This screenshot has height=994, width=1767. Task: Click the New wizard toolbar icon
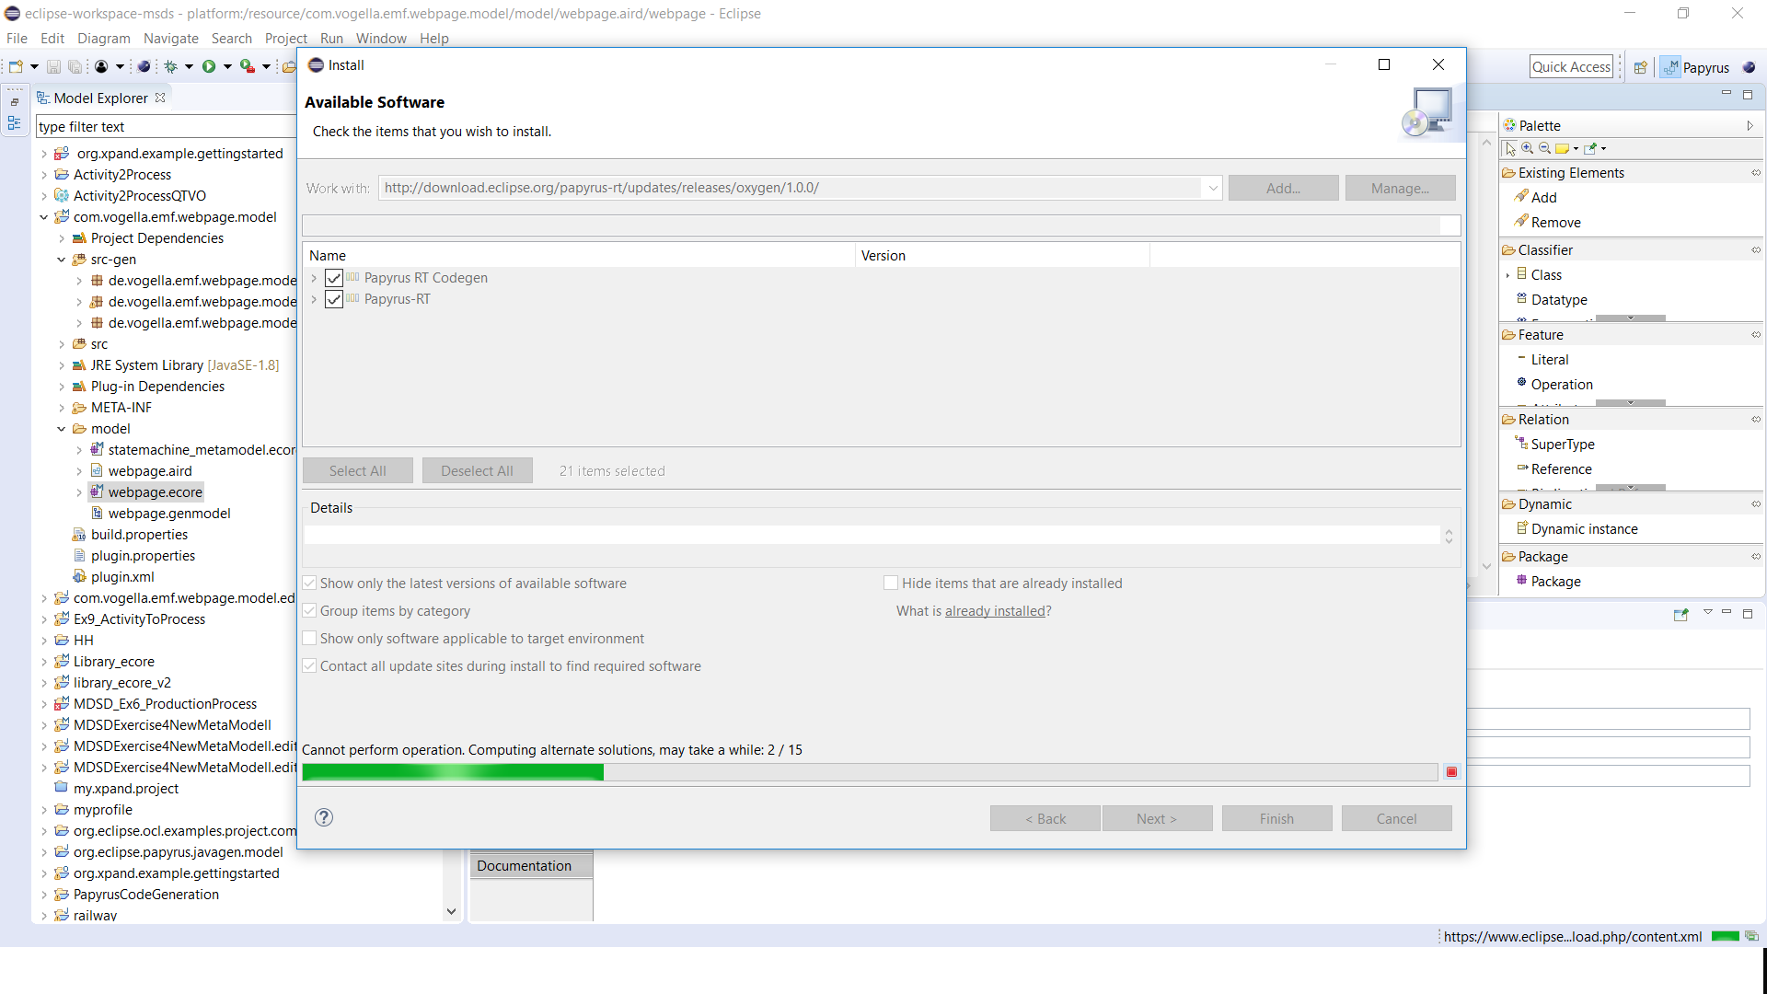(x=16, y=66)
